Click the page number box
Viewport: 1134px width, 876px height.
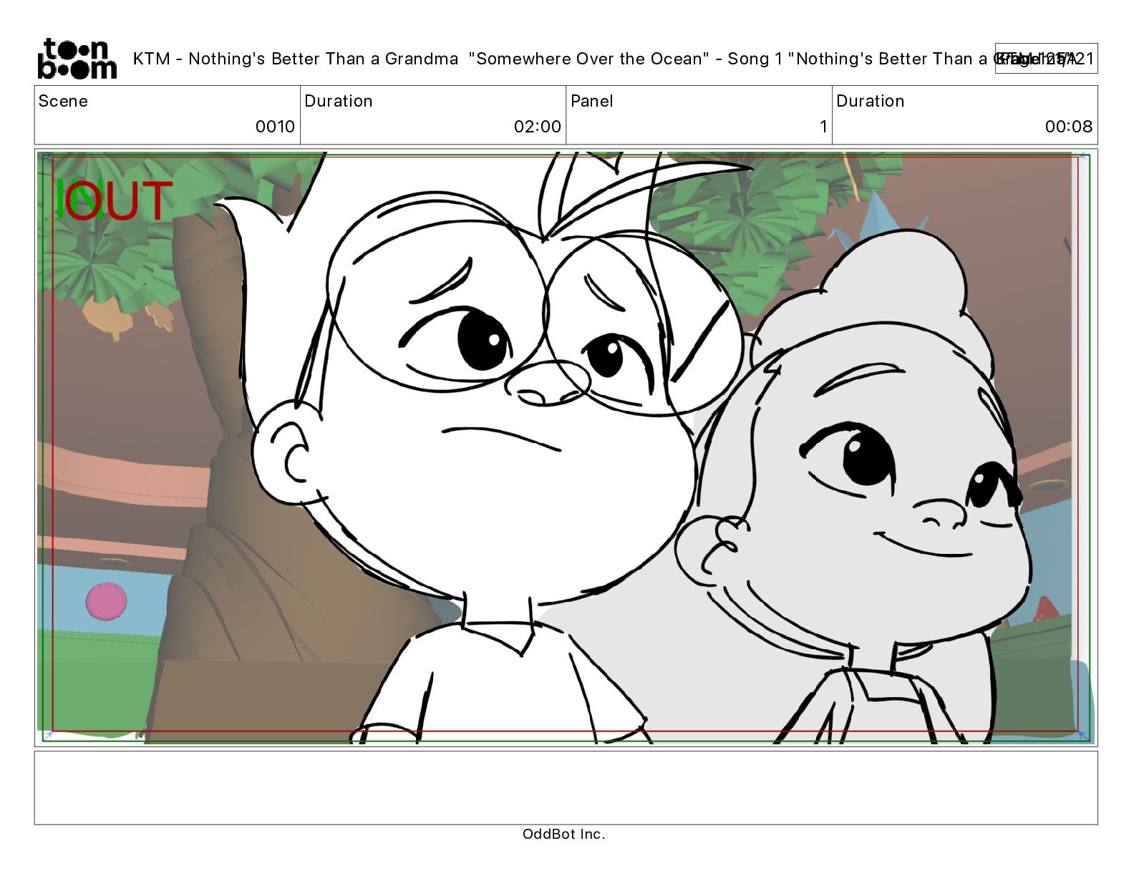click(x=1046, y=59)
